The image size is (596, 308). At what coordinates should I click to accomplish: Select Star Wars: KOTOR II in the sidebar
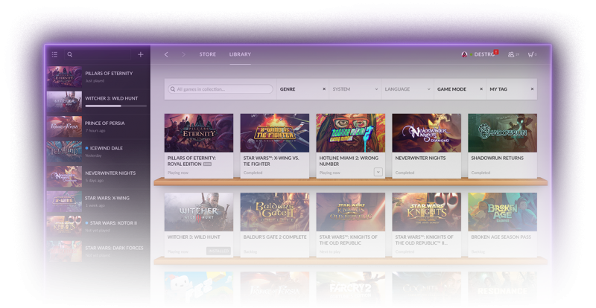[98, 226]
